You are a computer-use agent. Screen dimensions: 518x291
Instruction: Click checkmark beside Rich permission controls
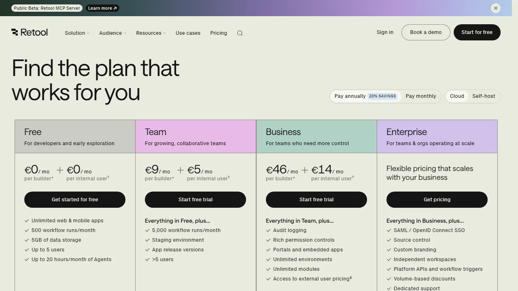268,240
